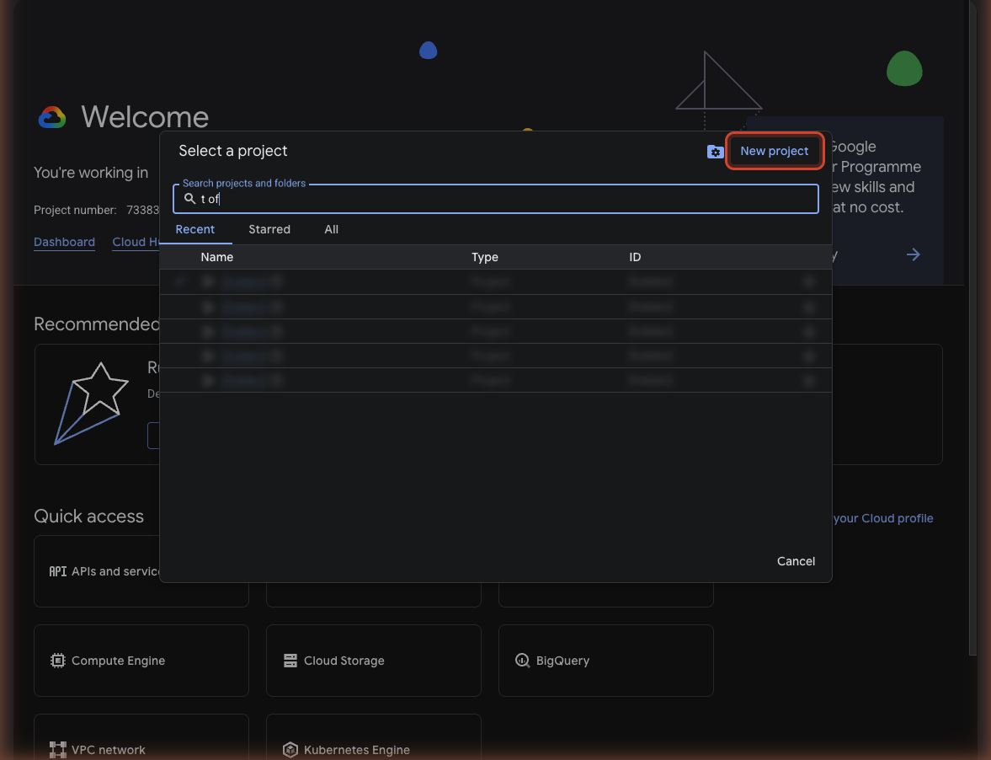Click the API icon in APIs and services
The image size is (991, 760).
(57, 571)
